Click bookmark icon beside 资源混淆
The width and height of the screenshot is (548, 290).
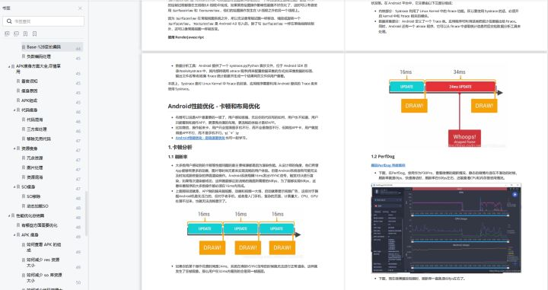pos(24,177)
